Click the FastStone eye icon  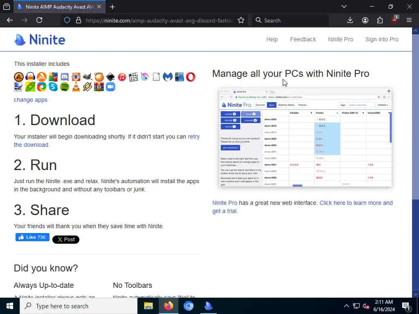click(76, 77)
